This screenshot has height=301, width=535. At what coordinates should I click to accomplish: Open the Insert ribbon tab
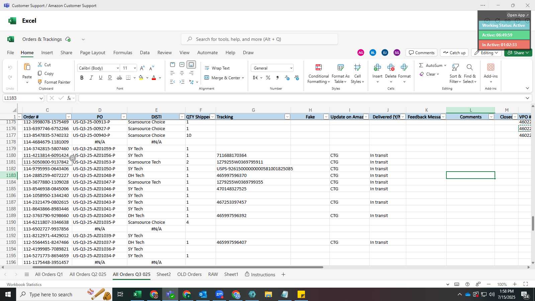click(47, 53)
